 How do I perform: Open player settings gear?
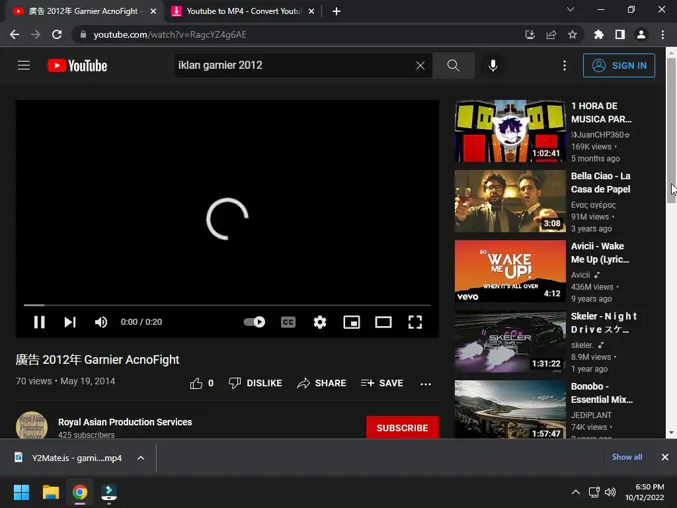320,322
